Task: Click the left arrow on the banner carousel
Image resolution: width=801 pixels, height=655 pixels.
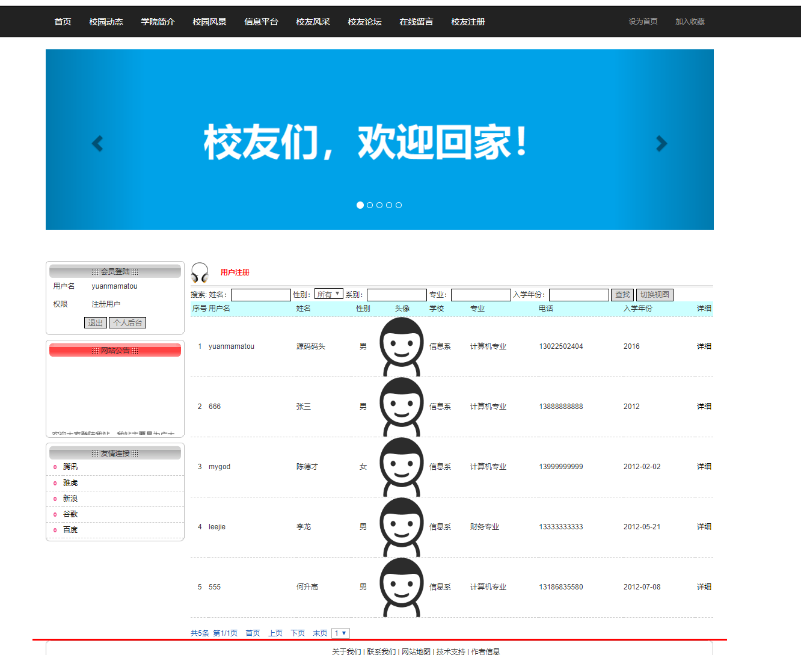Action: [97, 143]
